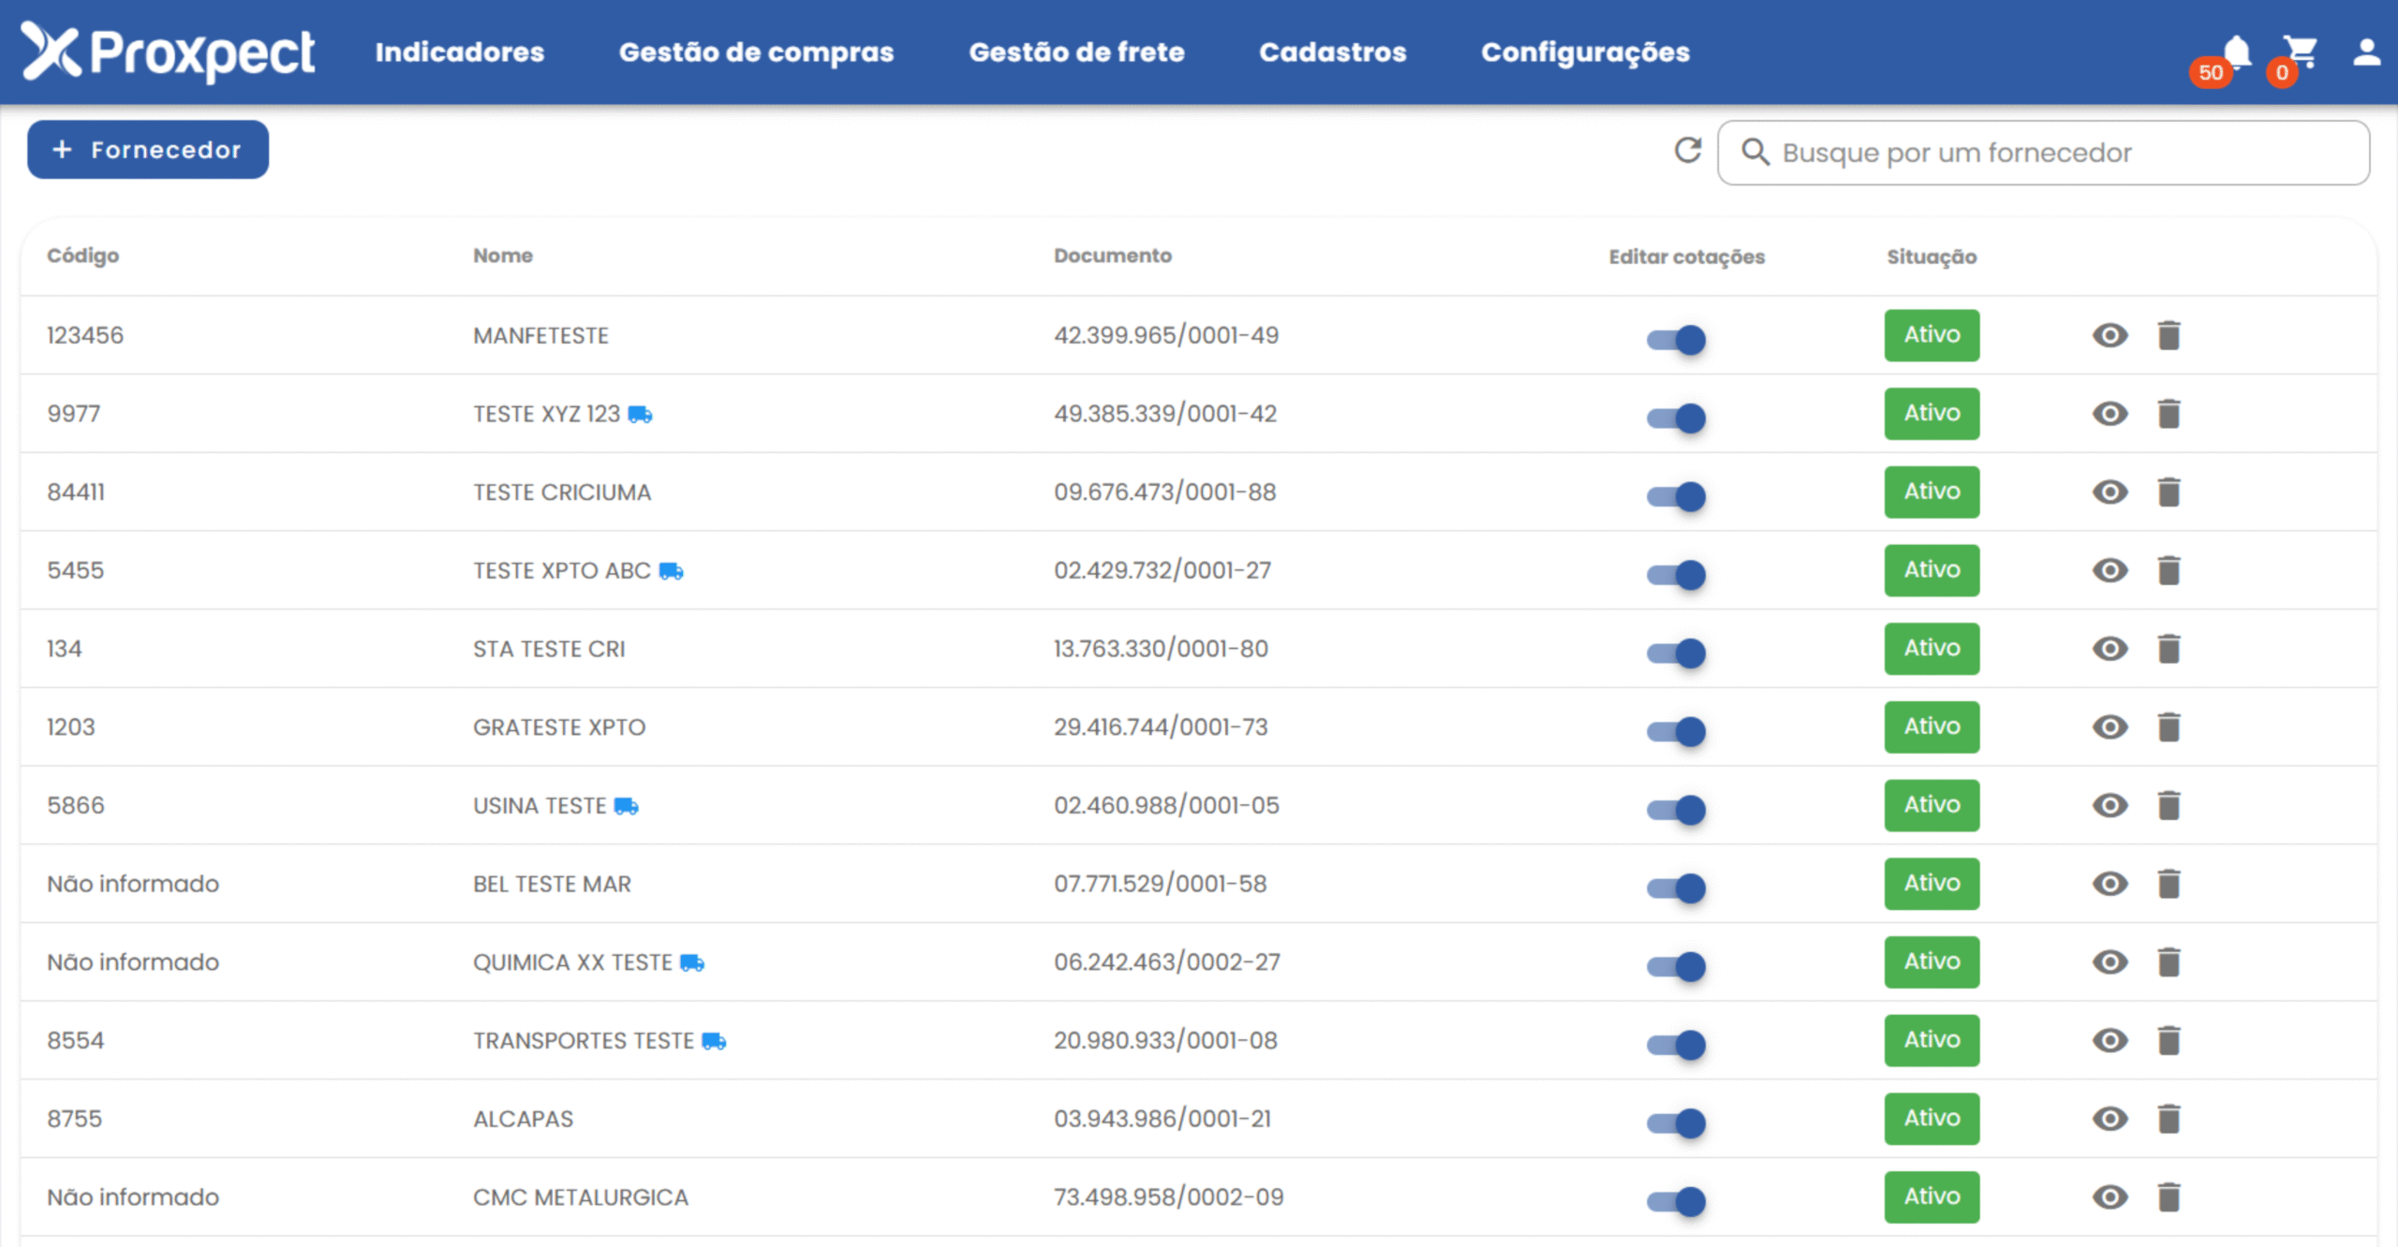
Task: Go to Indicadores menu item
Action: 459,52
